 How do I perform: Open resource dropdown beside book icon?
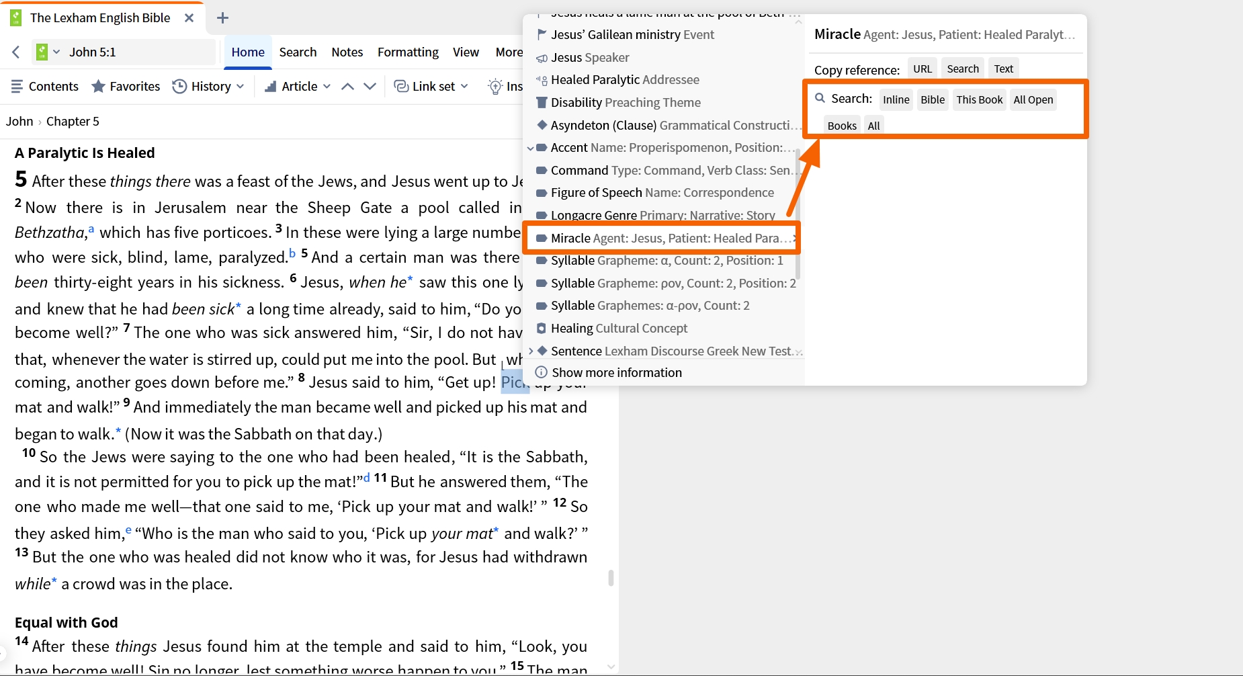click(56, 52)
